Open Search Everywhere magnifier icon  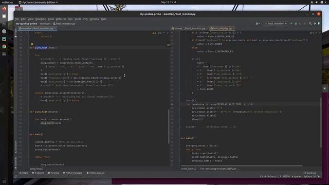pyautogui.click(x=310, y=24)
